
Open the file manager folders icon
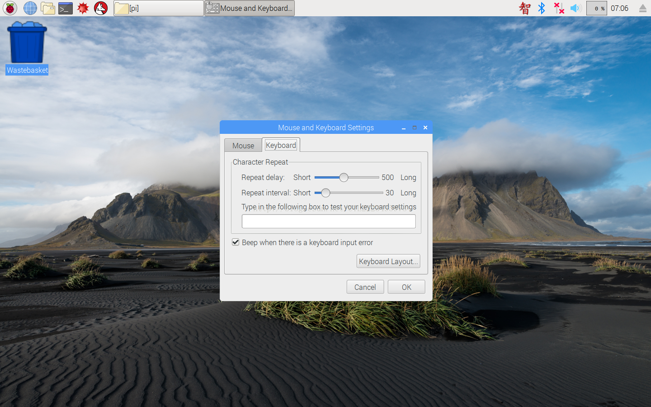(x=48, y=8)
